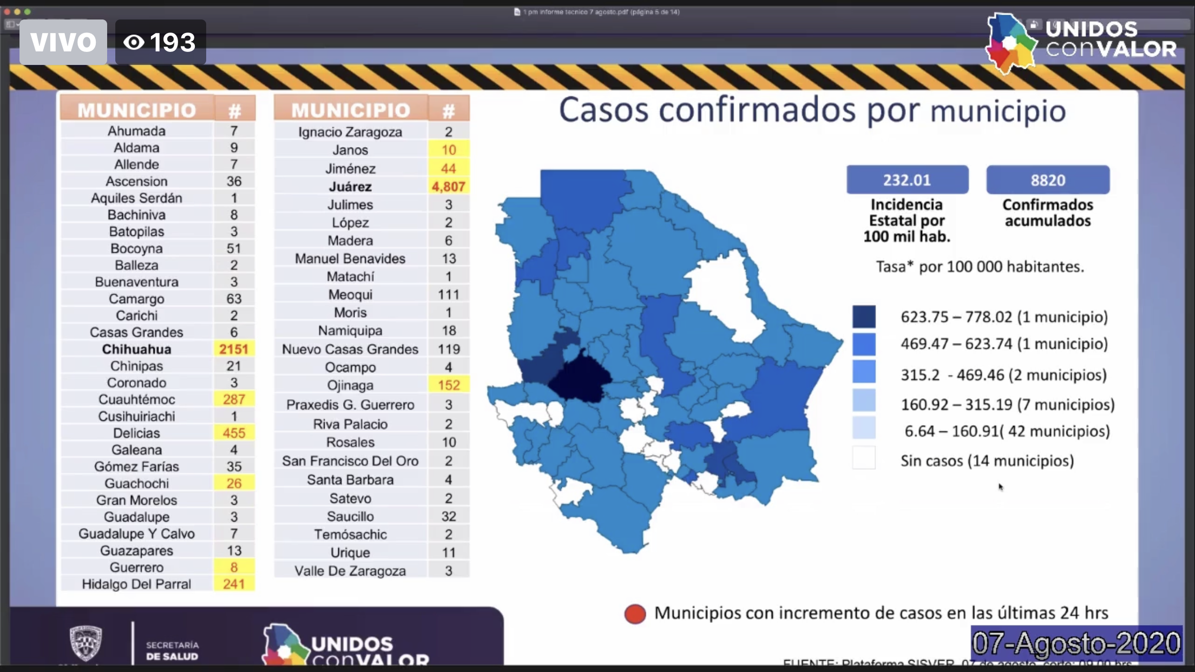The image size is (1195, 672).
Task: Click the first MUNICIPIO column header
Action: 136,110
